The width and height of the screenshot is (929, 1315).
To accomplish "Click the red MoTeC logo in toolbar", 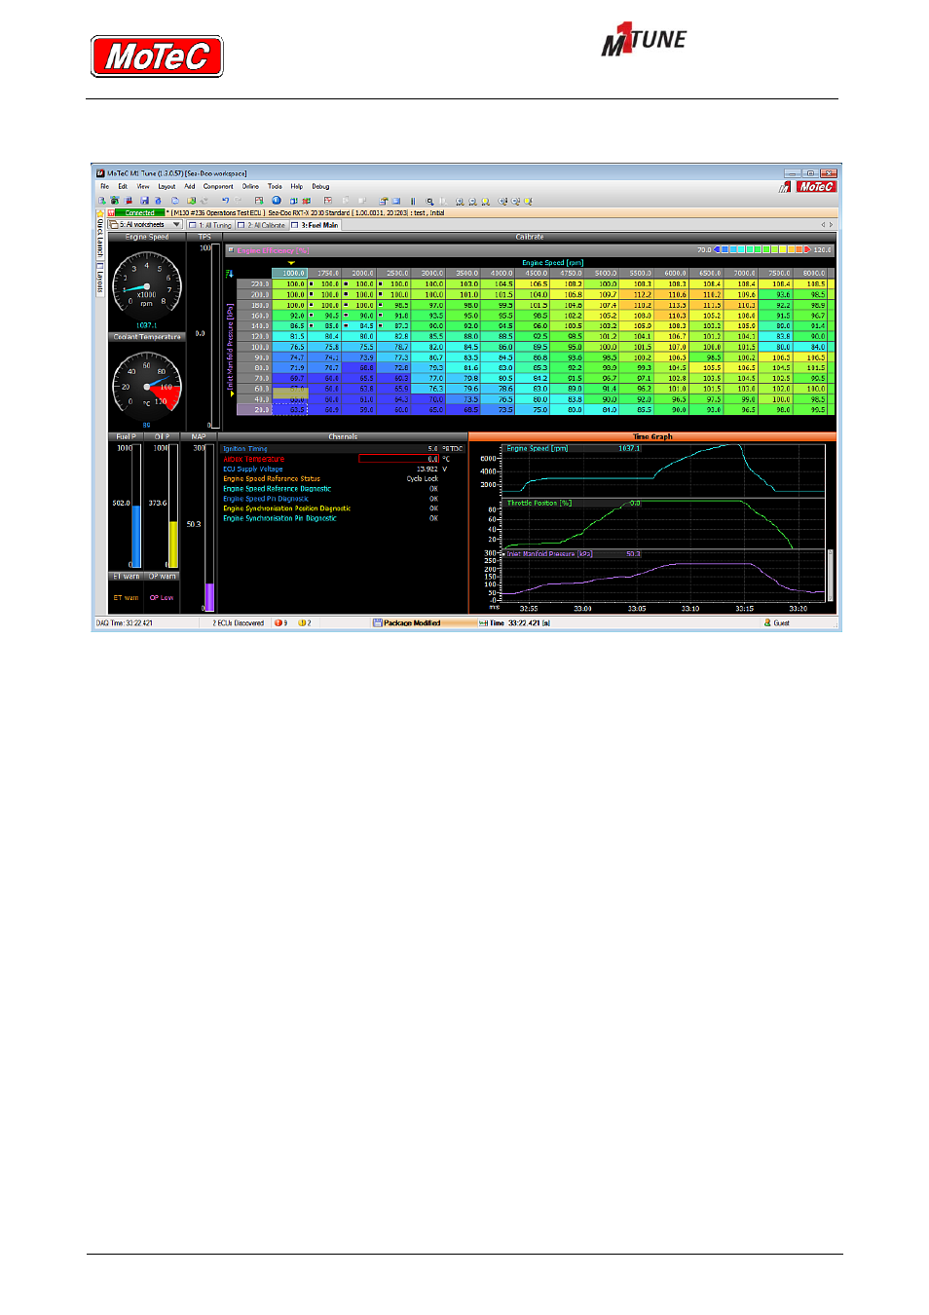I will click(816, 187).
